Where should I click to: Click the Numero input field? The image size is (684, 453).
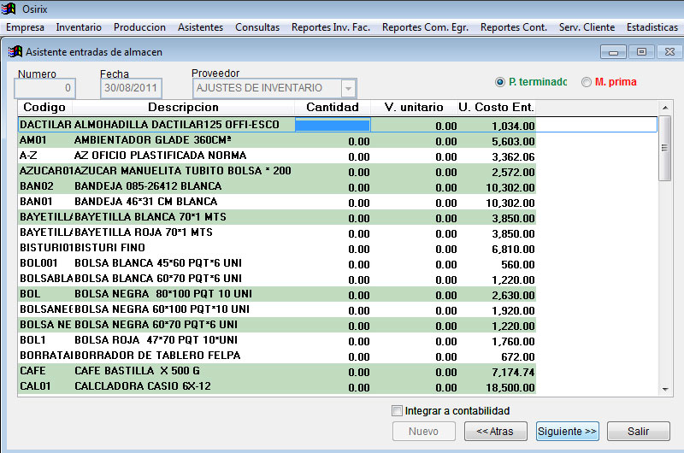(45, 89)
